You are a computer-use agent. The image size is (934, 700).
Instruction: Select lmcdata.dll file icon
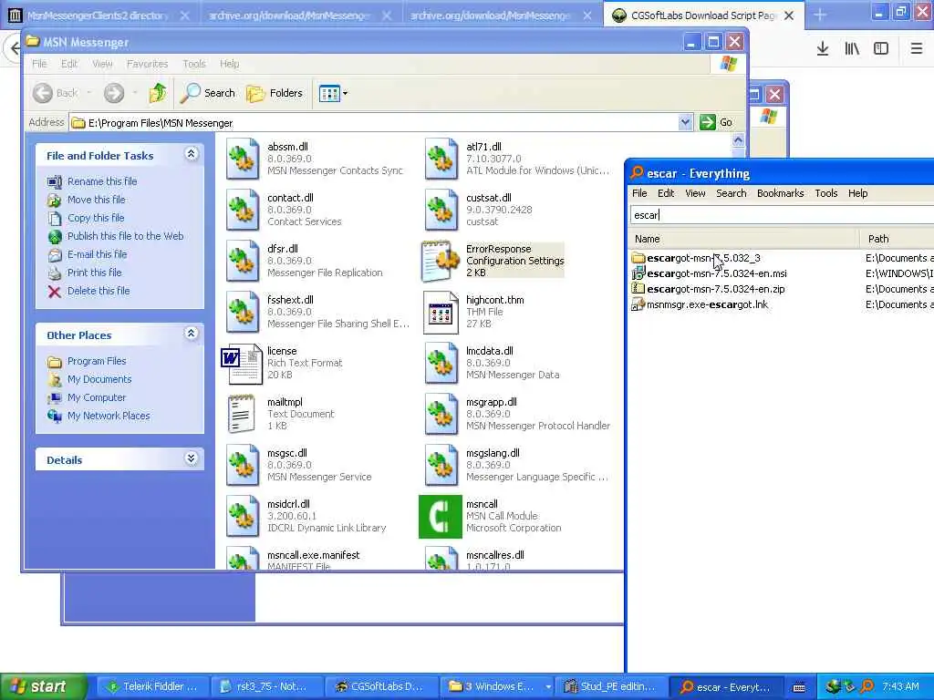[441, 363]
